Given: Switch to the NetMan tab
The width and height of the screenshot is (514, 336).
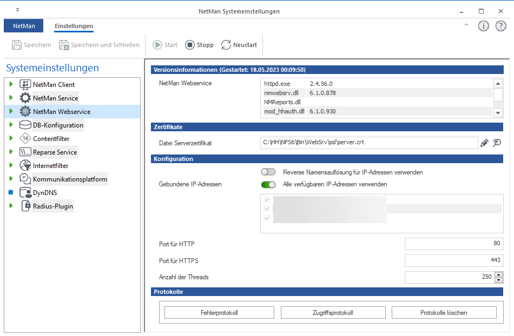Looking at the screenshot, I should coord(23,25).
